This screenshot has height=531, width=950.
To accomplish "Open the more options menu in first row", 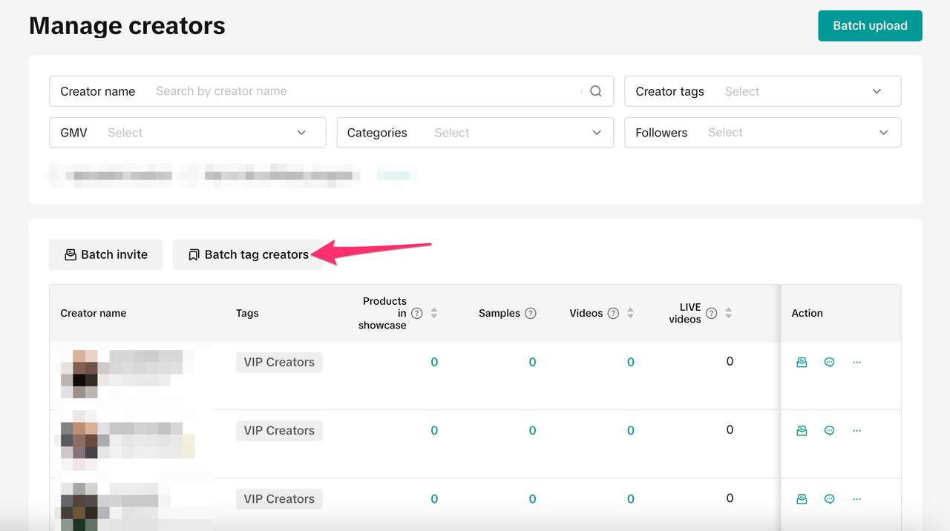I will tap(856, 363).
